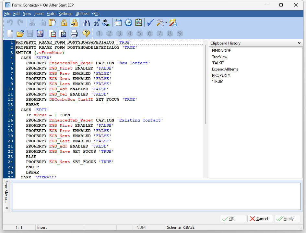This screenshot has width=306, height=233.
Task: Click the NEW GUID clipboard icon
Action: pos(138,23)
